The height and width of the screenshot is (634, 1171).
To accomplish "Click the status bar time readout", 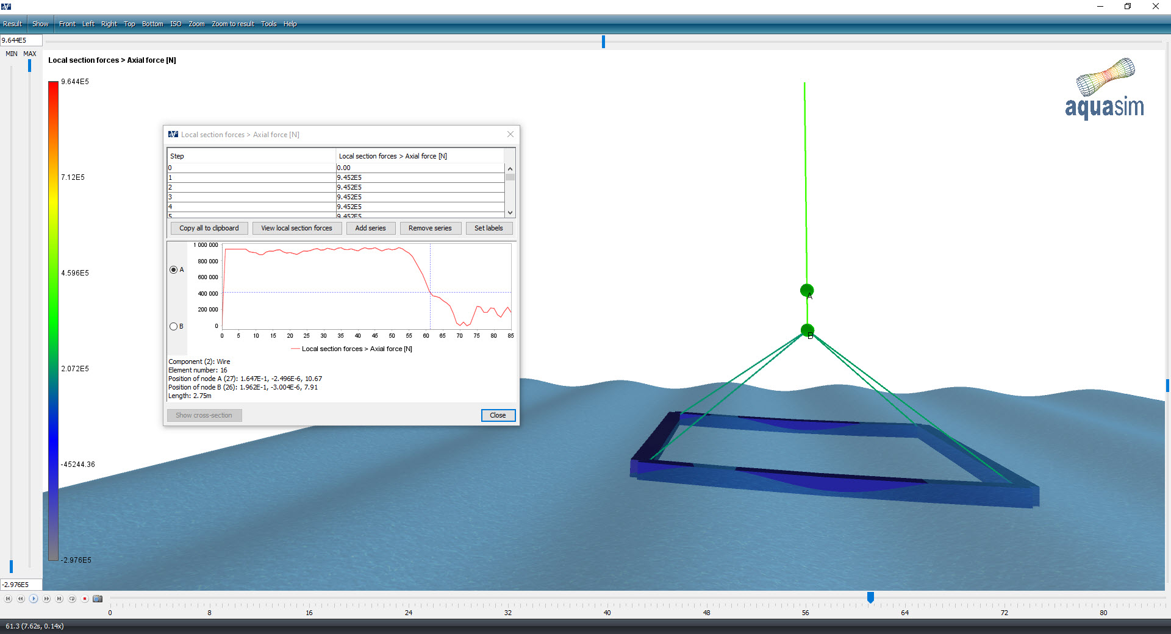I will [x=35, y=626].
